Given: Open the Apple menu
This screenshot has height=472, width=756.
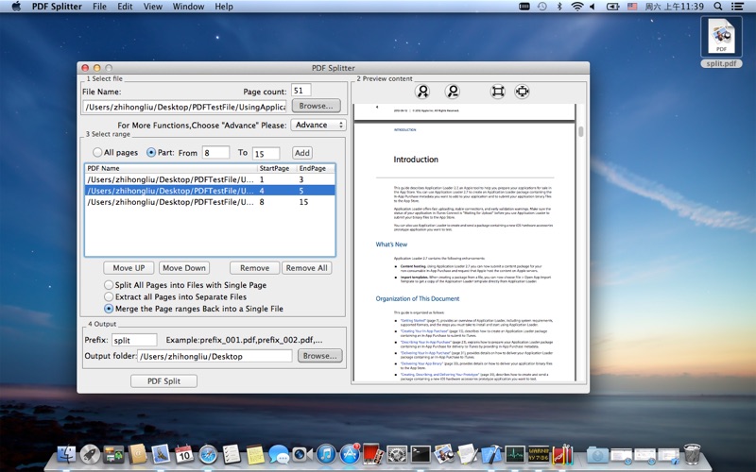Looking at the screenshot, I should tap(16, 7).
